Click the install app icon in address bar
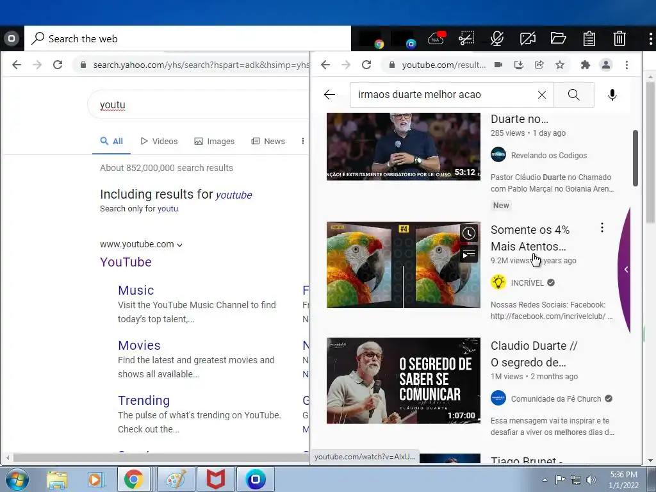This screenshot has height=492, width=656. pyautogui.click(x=519, y=65)
